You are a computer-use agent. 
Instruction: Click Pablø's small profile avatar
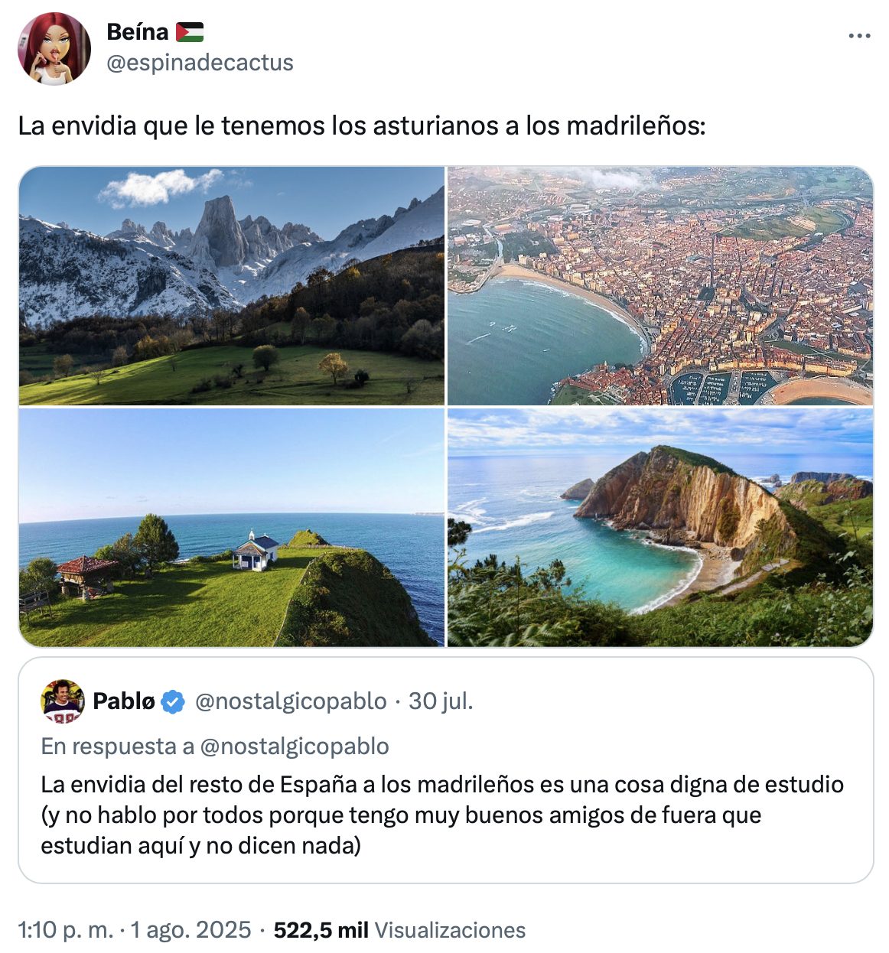[62, 701]
